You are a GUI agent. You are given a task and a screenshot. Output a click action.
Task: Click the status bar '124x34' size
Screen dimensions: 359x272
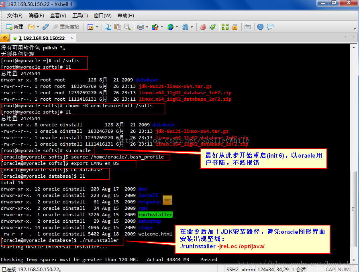pos(265,269)
